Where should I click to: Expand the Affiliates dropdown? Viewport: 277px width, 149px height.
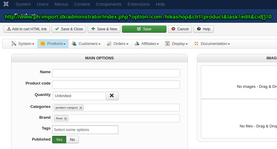point(147,44)
